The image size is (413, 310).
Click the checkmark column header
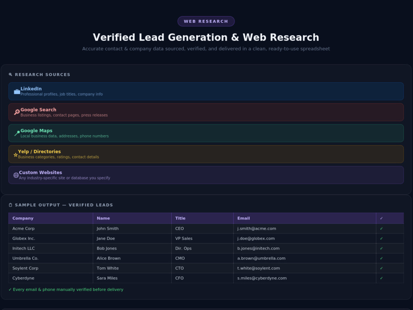[389, 218]
